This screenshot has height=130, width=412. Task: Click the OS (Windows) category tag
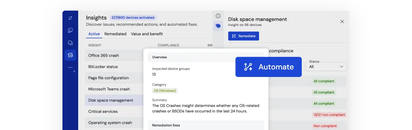[165, 91]
